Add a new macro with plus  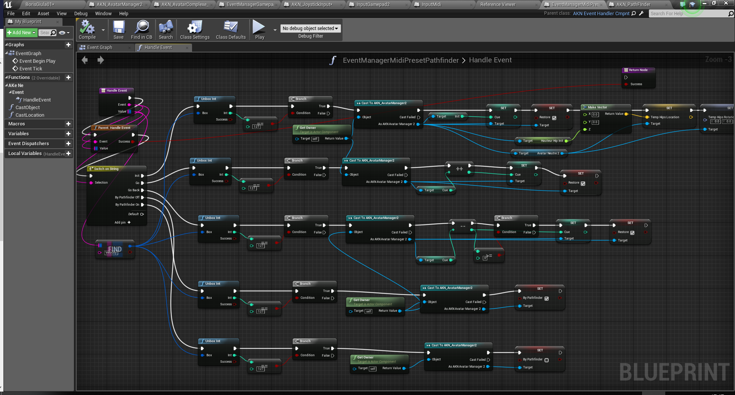point(68,124)
